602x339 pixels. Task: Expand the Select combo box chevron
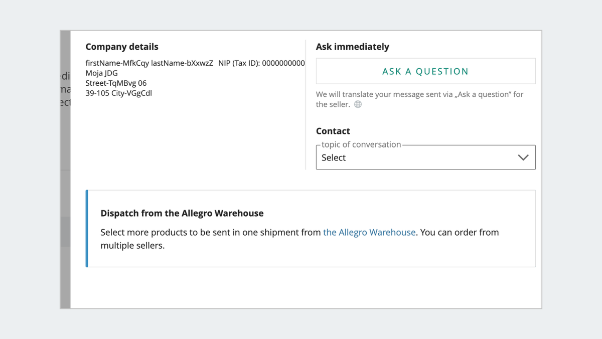(524, 157)
